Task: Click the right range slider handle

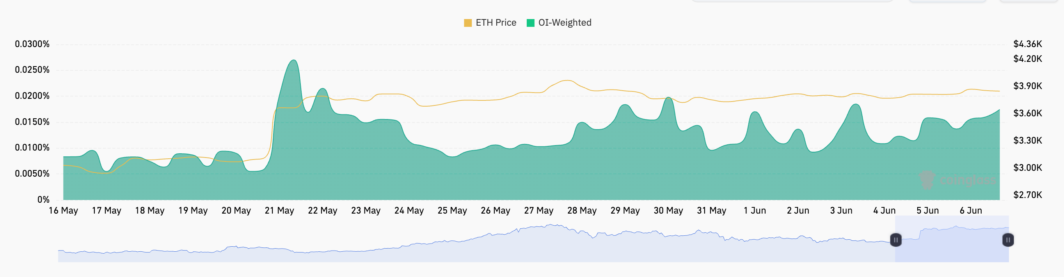Action: tap(1008, 240)
